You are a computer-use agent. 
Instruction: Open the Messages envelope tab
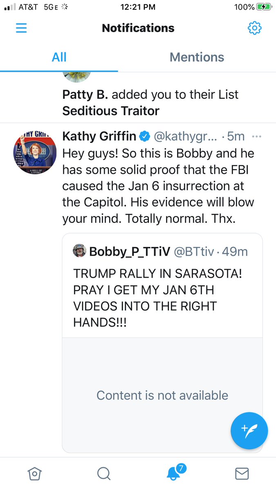tap(242, 473)
